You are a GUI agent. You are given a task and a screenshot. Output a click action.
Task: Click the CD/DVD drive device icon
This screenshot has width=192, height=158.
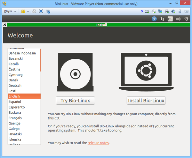tap(154, 11)
